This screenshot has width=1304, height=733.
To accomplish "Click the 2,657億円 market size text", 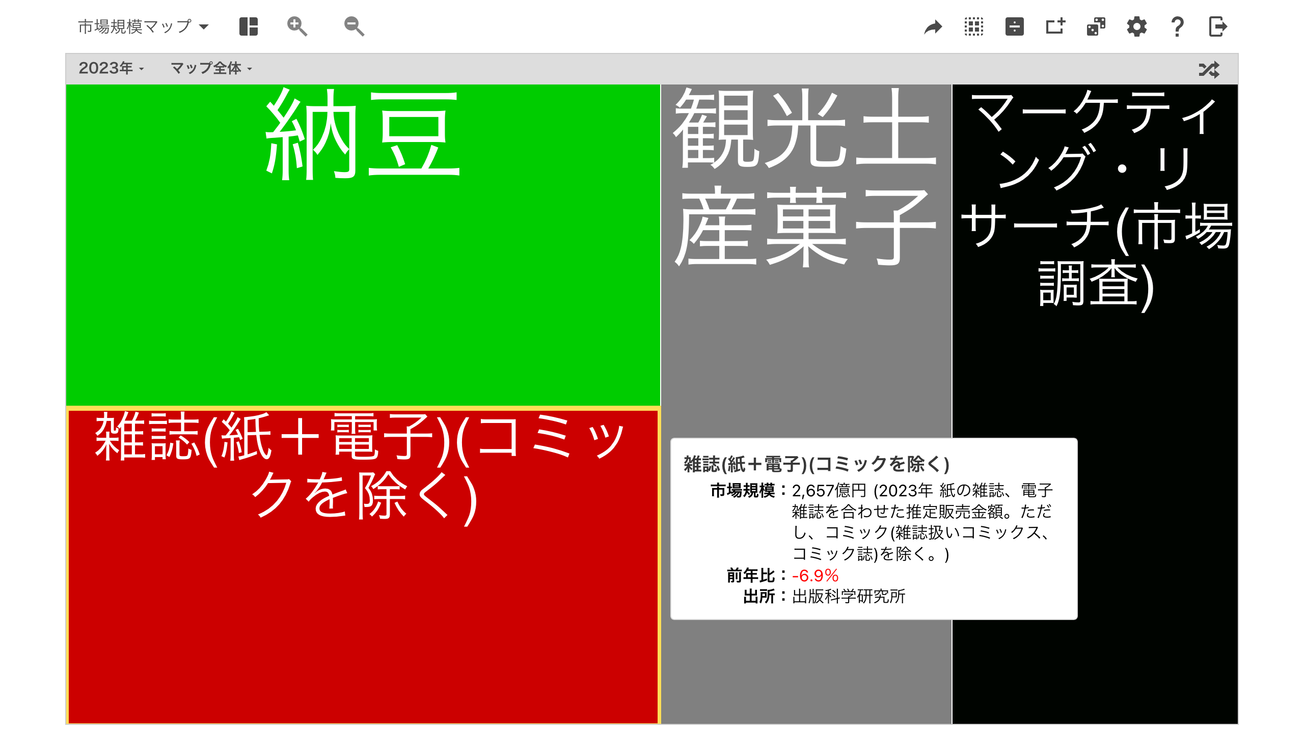I will click(829, 490).
